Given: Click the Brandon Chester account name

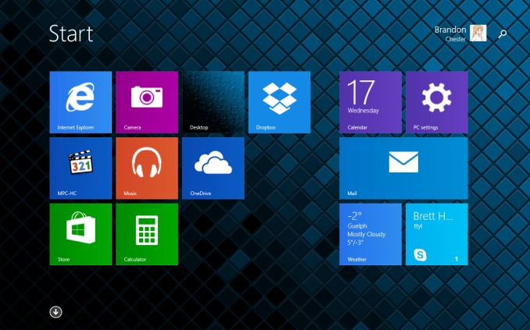Looking at the screenshot, I should 450,34.
